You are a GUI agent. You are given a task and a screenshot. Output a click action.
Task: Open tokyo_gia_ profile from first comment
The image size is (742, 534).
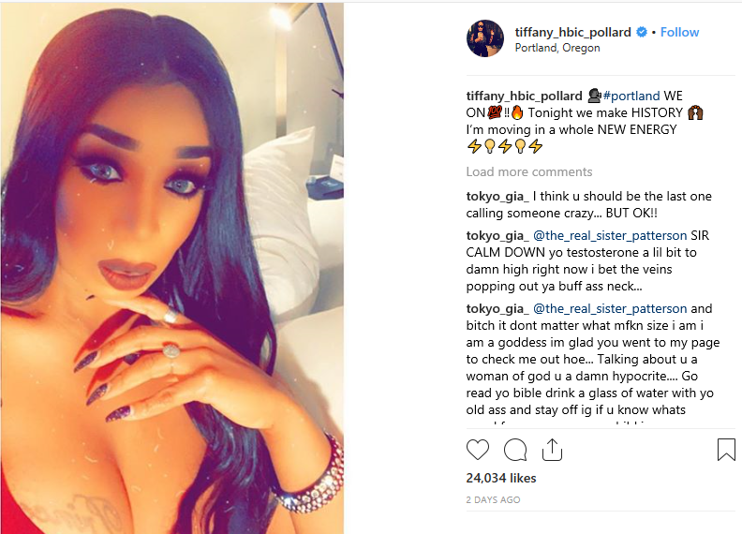pyautogui.click(x=497, y=196)
